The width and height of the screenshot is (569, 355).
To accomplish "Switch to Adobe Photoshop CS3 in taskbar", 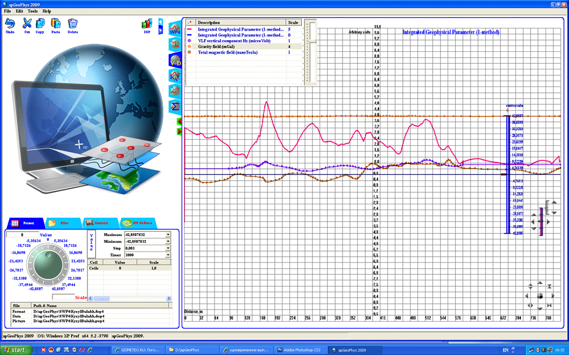I will (x=299, y=350).
